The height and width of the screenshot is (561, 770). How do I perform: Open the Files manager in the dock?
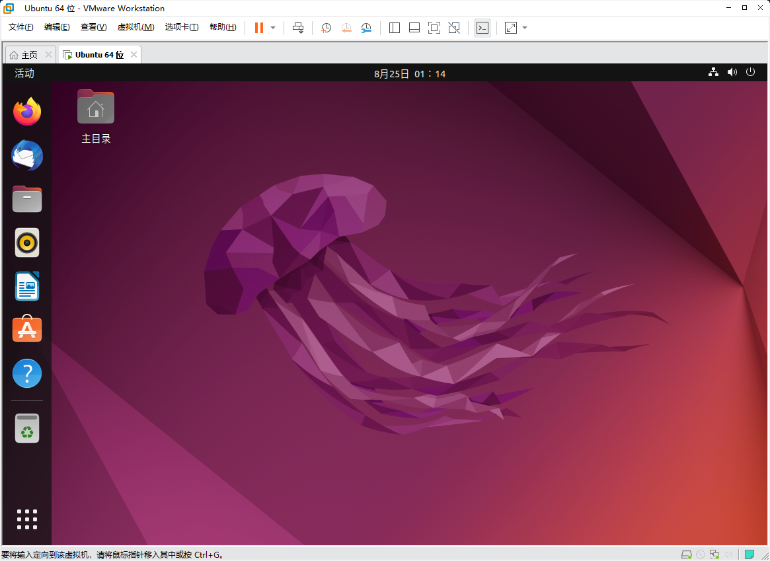27,199
